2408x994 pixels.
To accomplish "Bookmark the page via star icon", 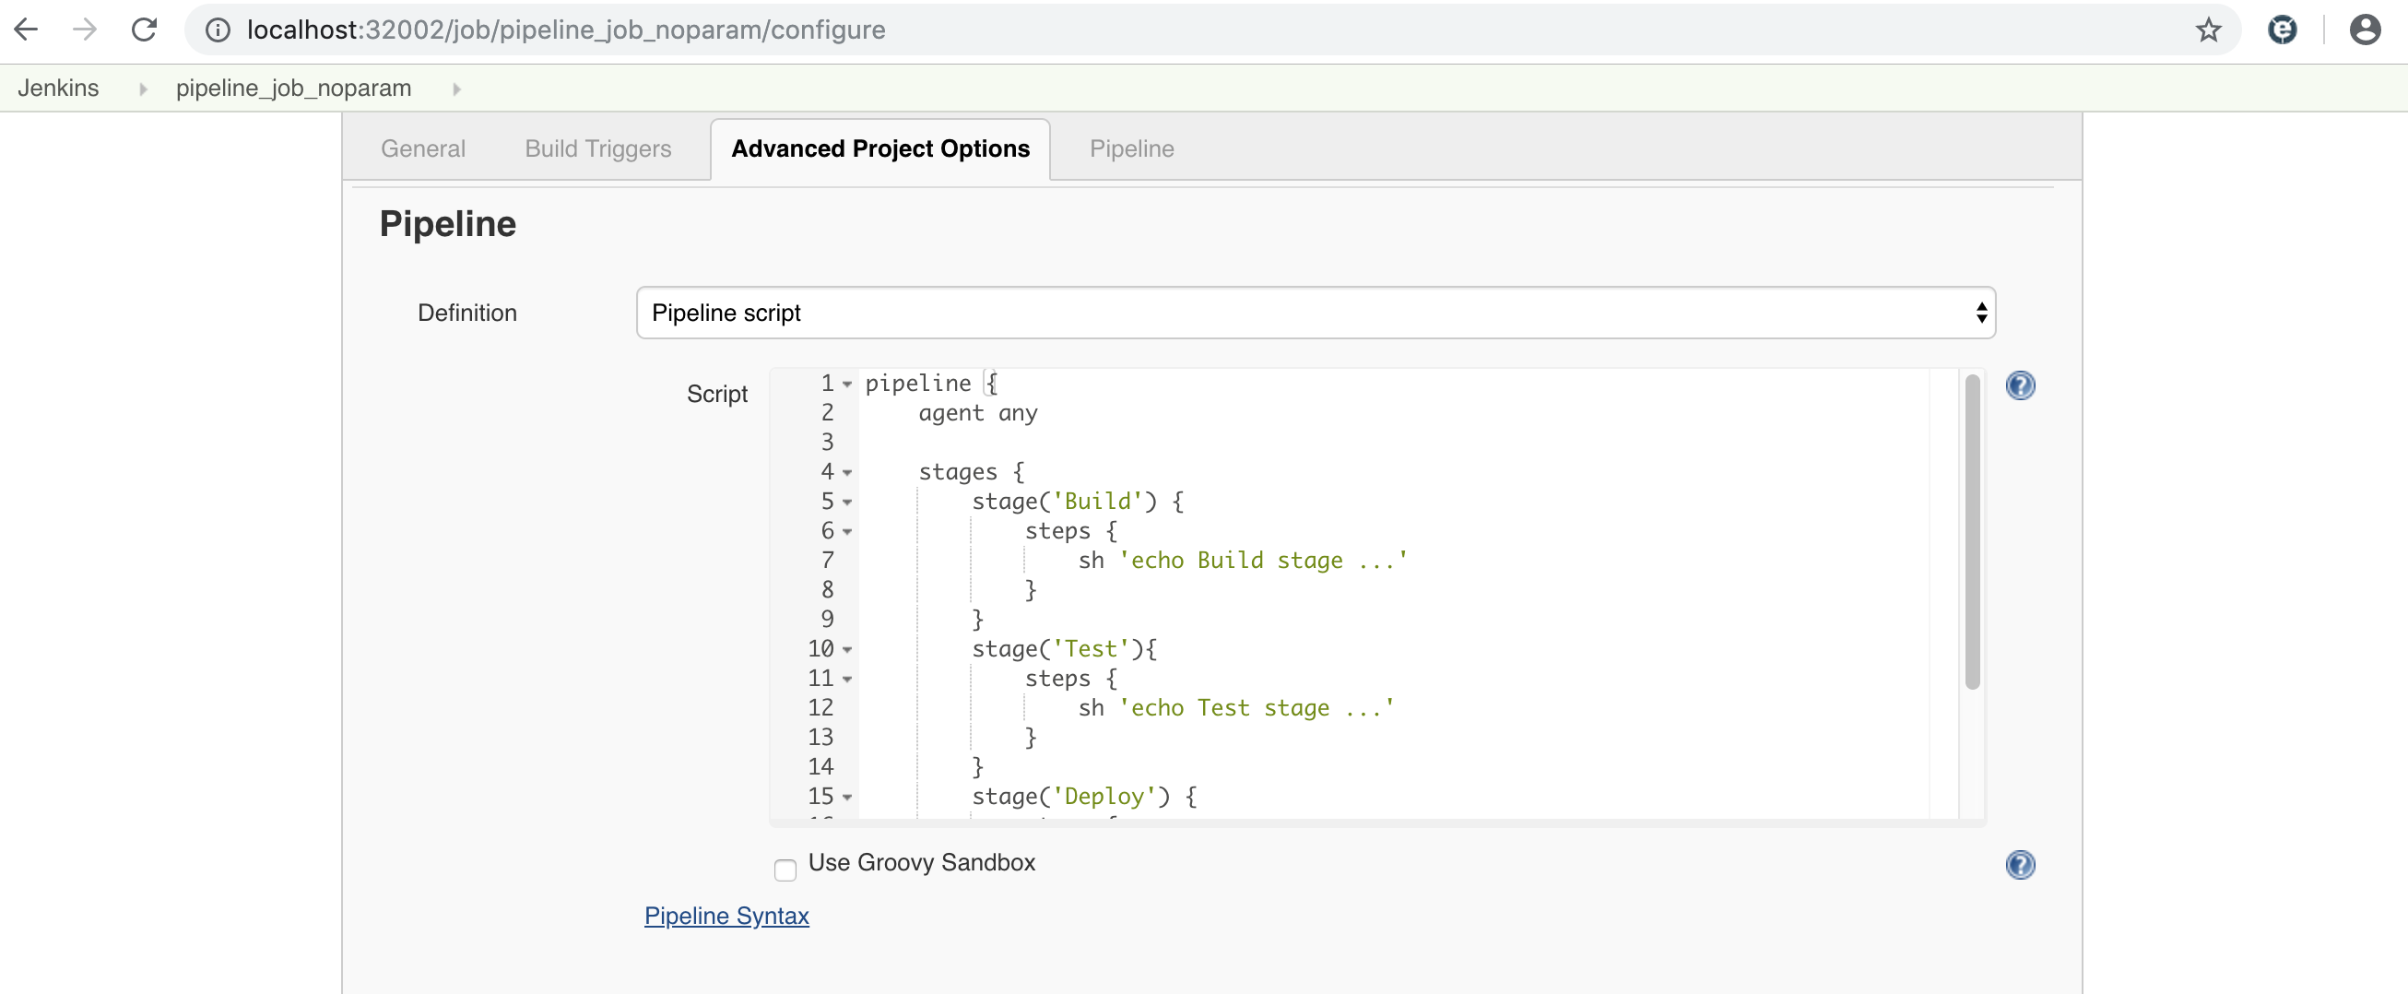I will pyautogui.click(x=2208, y=30).
